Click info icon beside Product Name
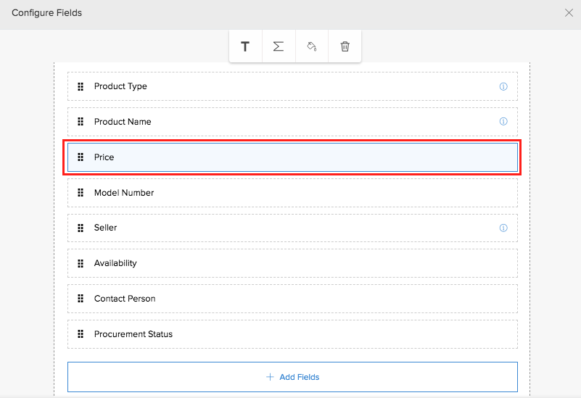The height and width of the screenshot is (398, 581). (x=503, y=122)
